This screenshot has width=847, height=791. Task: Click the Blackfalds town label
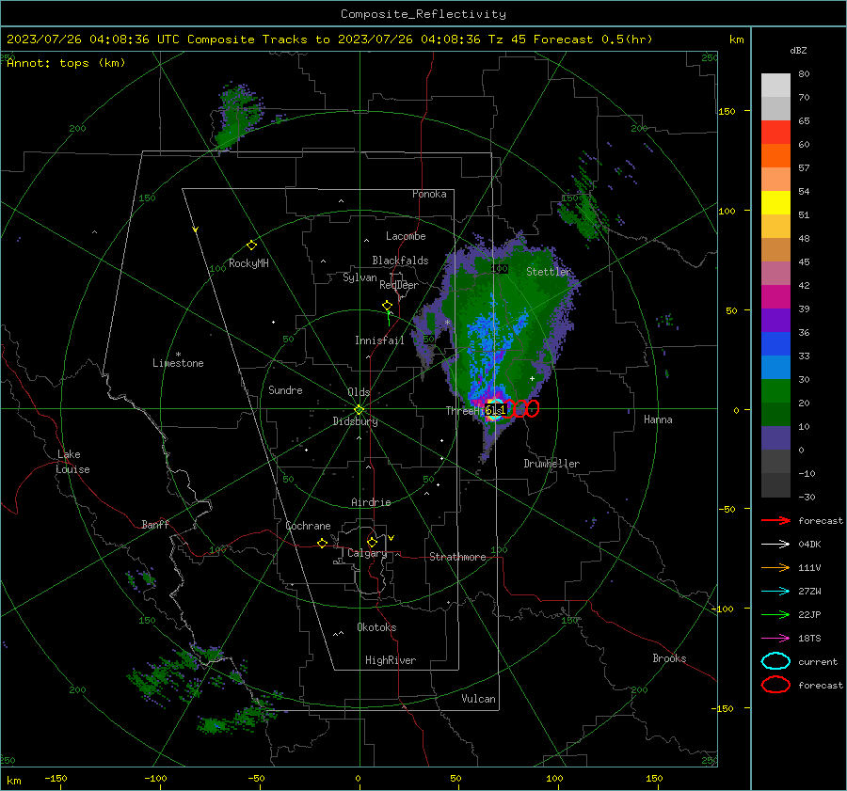pos(400,261)
